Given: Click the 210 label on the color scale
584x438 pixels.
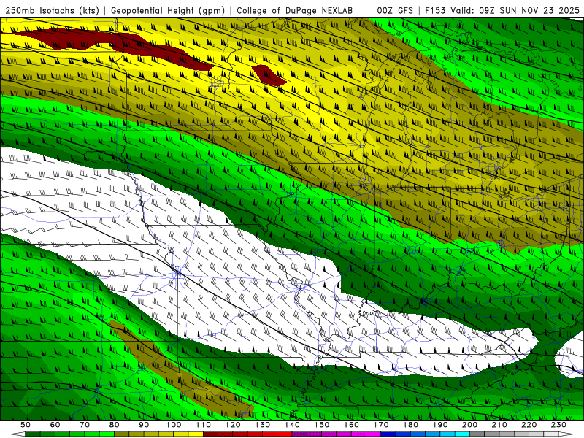Looking at the screenshot, I should [x=499, y=425].
